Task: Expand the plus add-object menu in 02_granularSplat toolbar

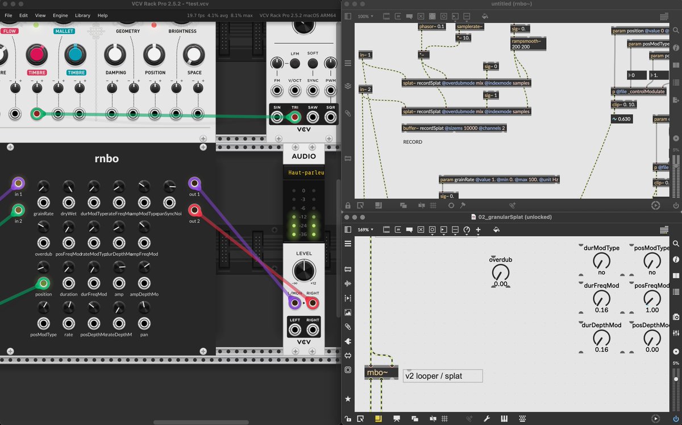Action: pyautogui.click(x=478, y=230)
